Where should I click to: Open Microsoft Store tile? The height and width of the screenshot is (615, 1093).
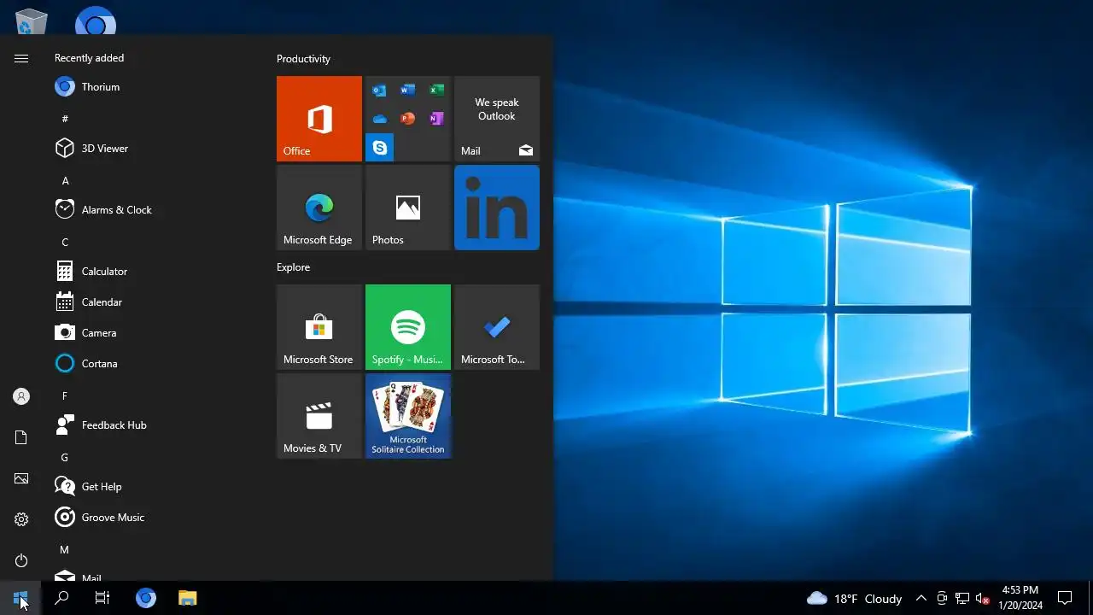coord(319,327)
